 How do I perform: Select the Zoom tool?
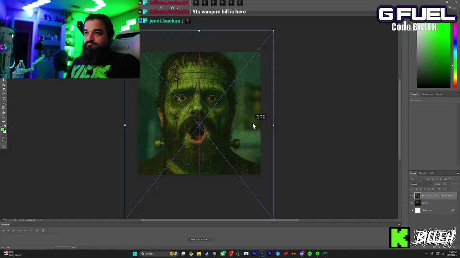point(4,117)
